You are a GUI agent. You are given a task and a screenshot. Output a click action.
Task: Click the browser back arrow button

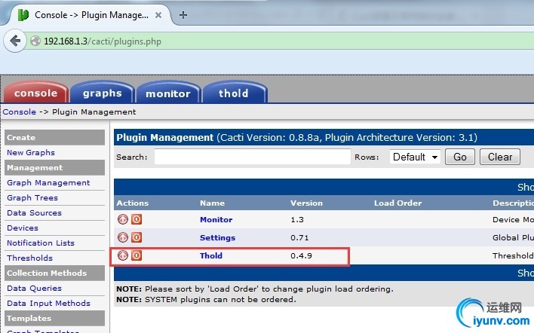pos(15,41)
